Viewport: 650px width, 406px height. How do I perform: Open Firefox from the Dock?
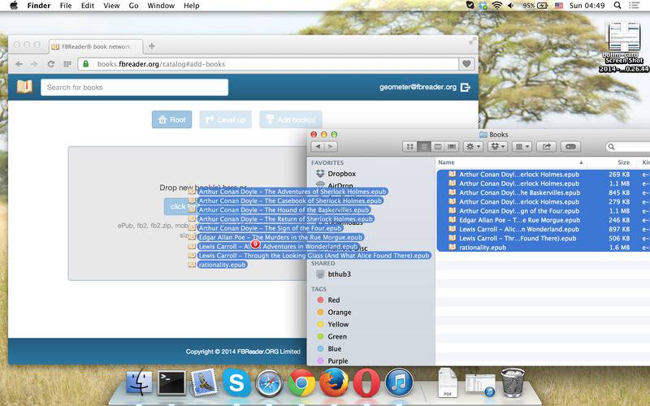coord(334,382)
